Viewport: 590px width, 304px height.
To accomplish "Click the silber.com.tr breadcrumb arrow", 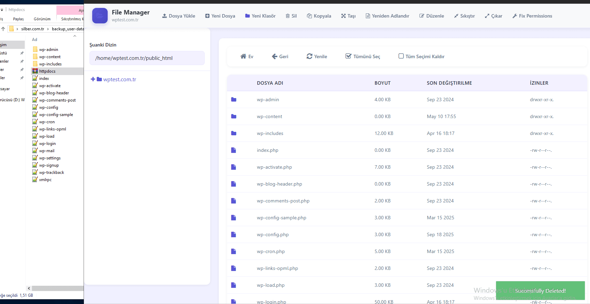I will 48,29.
